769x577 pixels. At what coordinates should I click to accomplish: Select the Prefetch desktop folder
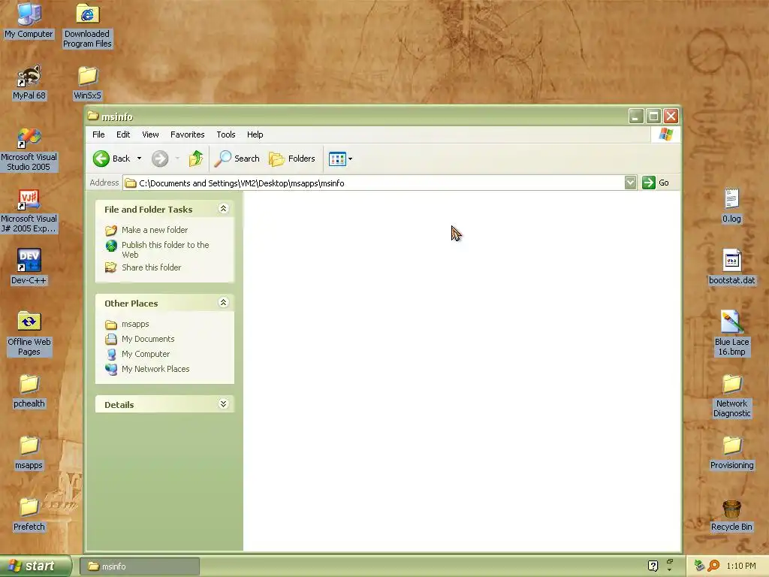[x=29, y=514]
